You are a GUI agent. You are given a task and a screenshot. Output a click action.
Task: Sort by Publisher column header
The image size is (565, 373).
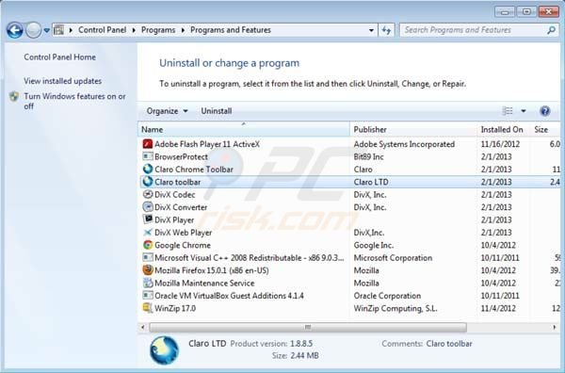(x=413, y=129)
